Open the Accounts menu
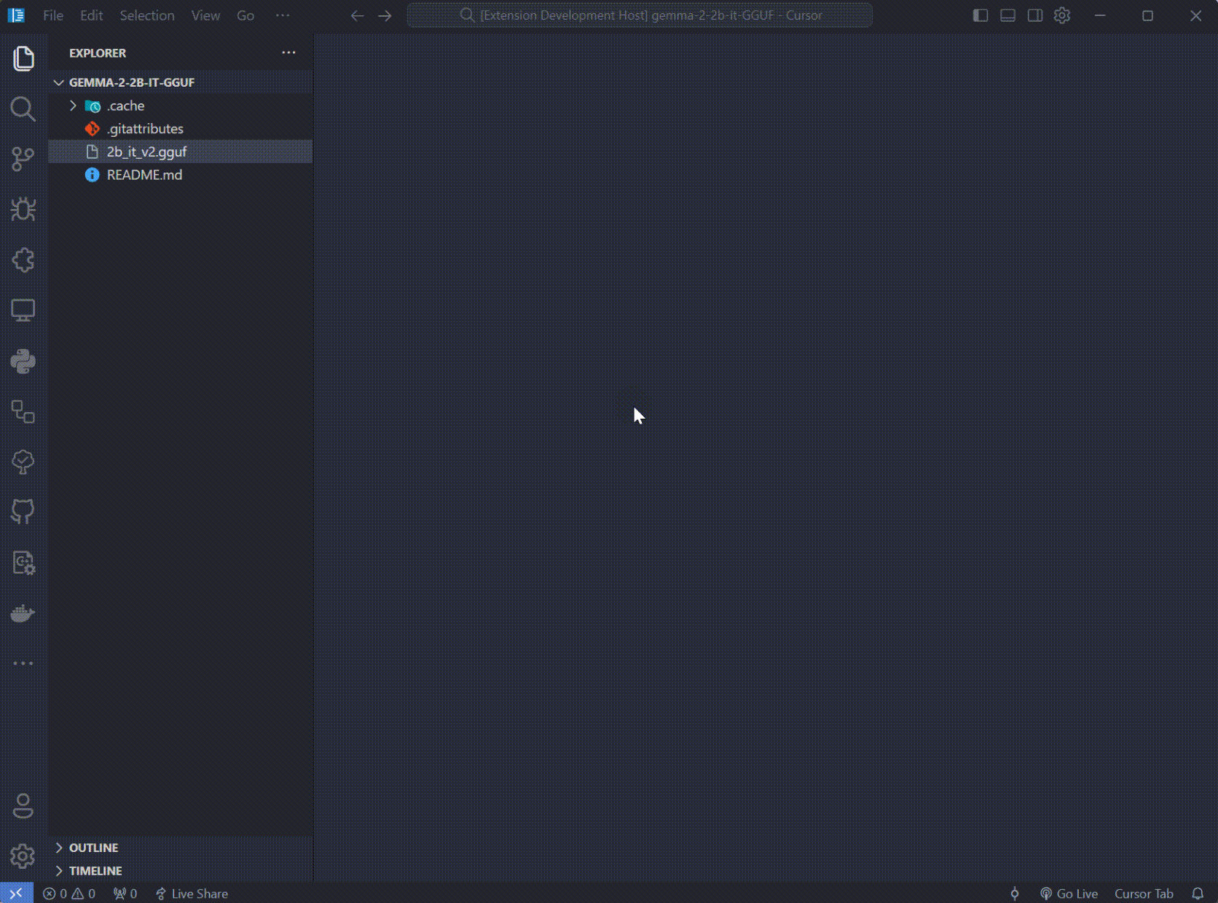The image size is (1218, 903). [23, 806]
